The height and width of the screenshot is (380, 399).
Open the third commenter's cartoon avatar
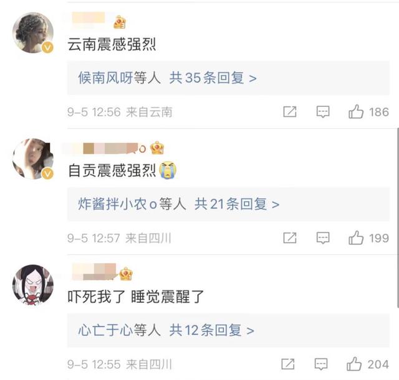32,284
